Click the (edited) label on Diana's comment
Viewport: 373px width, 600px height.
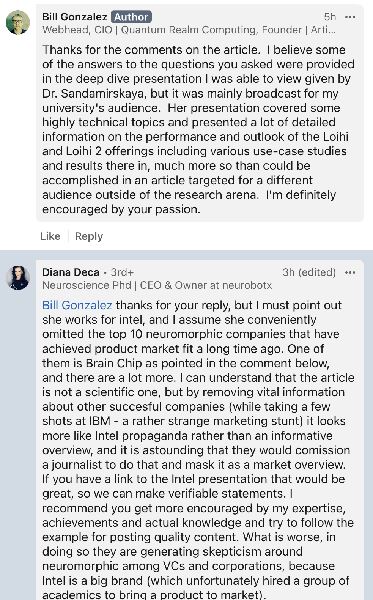pyautogui.click(x=317, y=272)
